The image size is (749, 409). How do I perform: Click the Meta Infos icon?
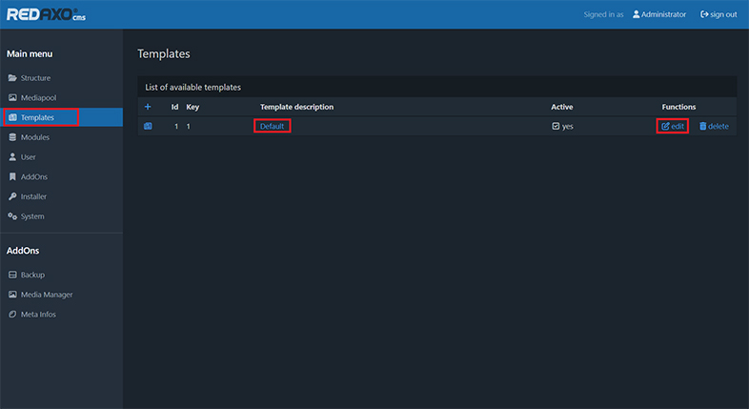click(x=12, y=315)
